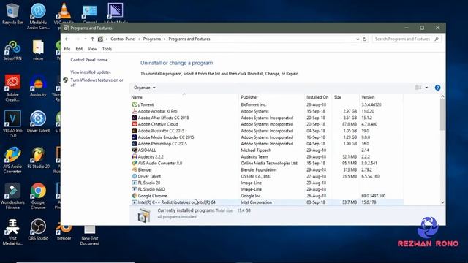
Task: Select Adobe After Effects CC 2018
Action: click(x=267, y=118)
